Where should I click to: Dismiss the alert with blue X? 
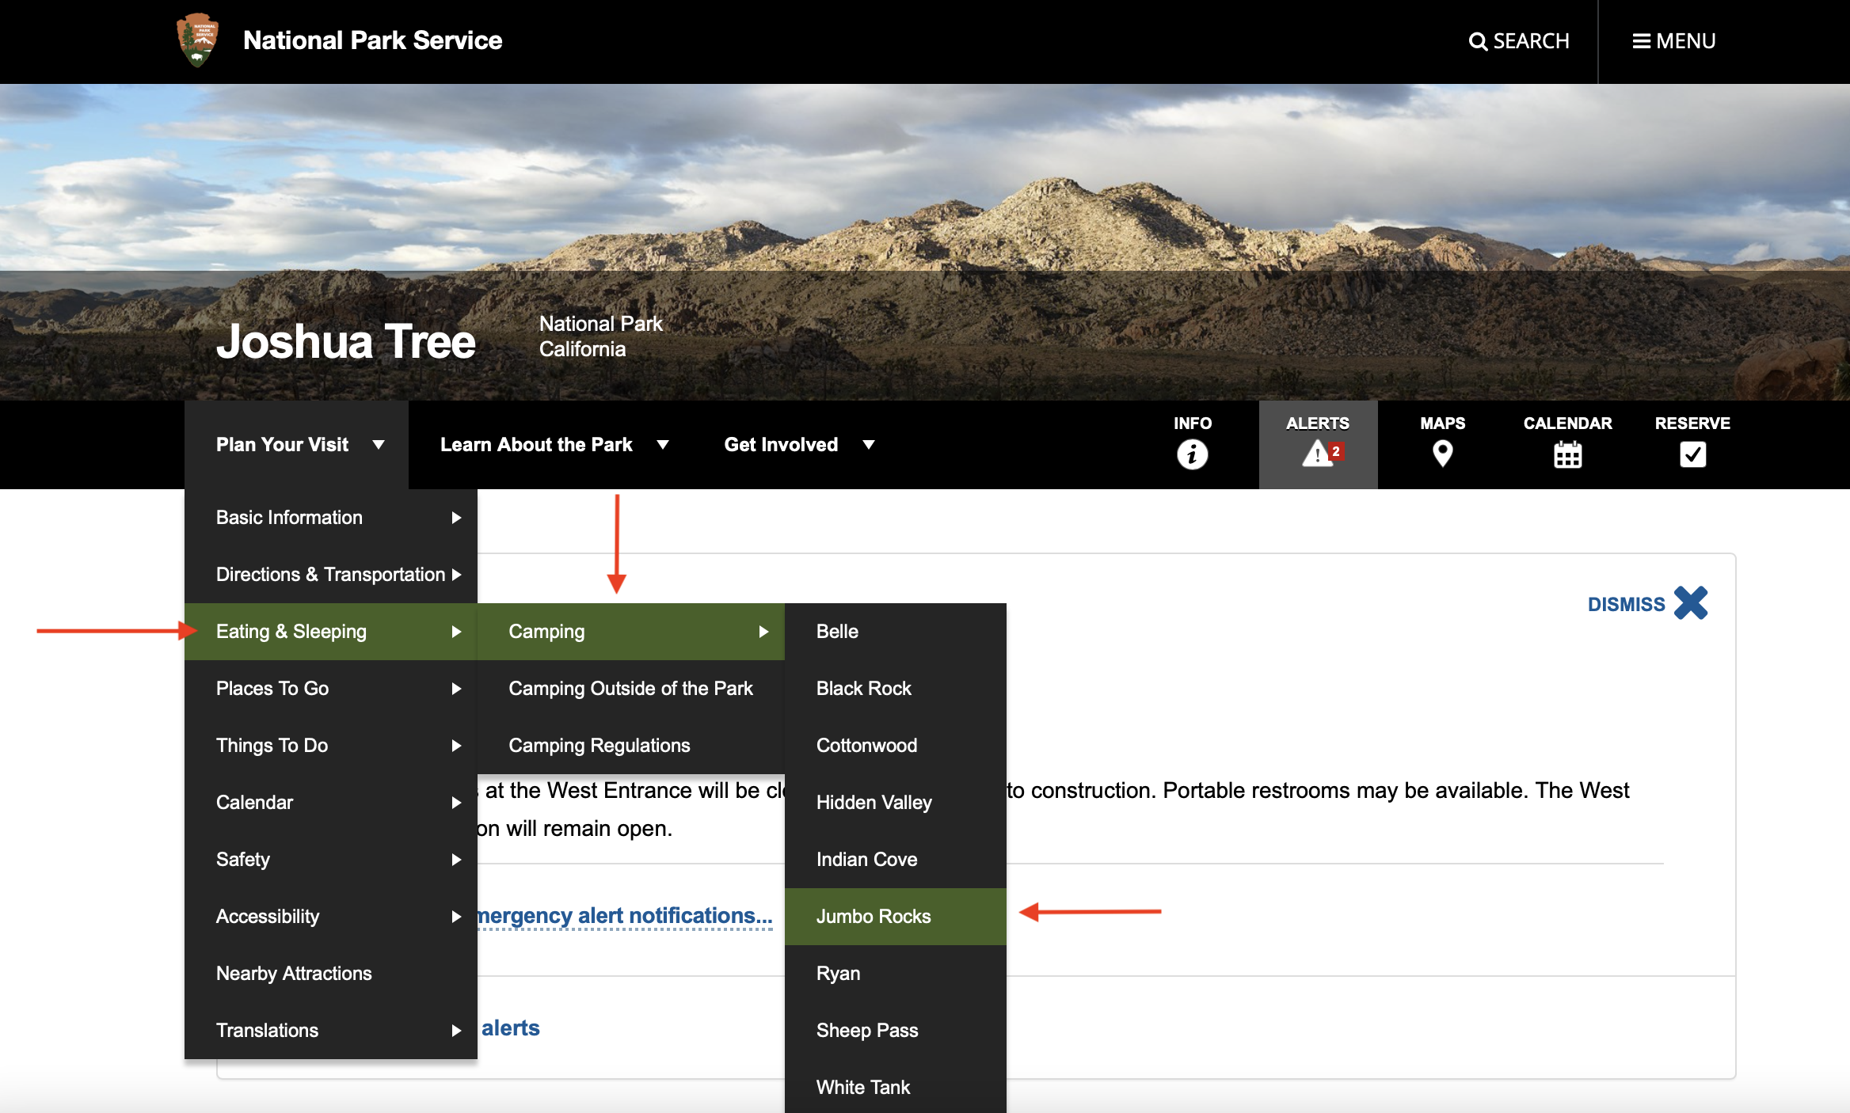pyautogui.click(x=1691, y=603)
